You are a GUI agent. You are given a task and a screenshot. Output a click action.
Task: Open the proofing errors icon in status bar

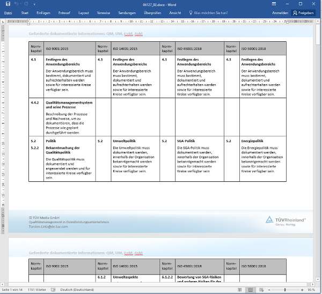click(54, 290)
